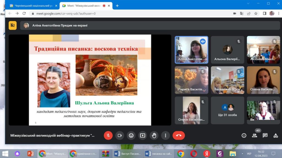Toggle the camera button

pos(120,136)
